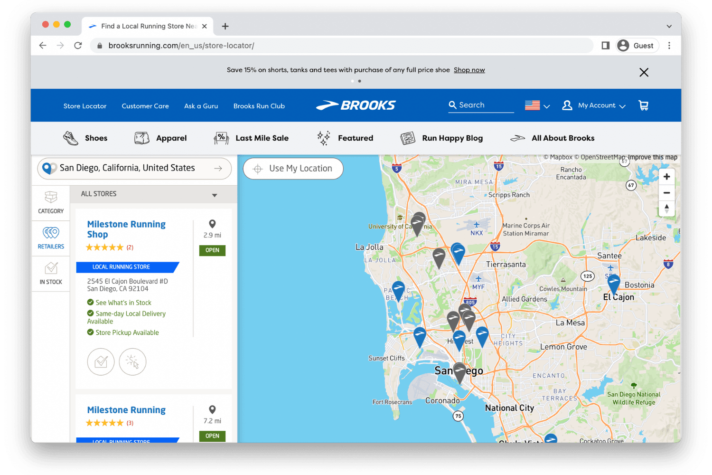712x475 pixels.
Task: Submit location search with arrow icon
Action: [x=218, y=169]
